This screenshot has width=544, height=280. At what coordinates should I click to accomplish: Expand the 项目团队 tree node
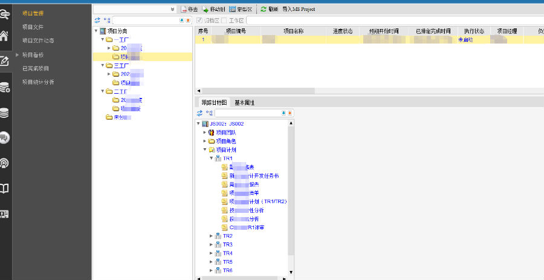(204, 132)
